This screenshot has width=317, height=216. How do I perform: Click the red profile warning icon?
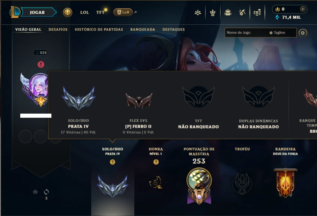point(41,64)
